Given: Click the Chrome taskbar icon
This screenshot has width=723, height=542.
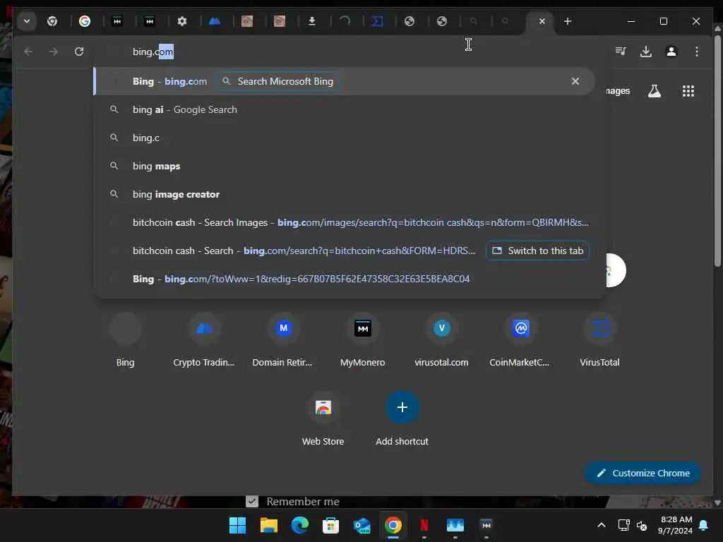Looking at the screenshot, I should (x=393, y=525).
